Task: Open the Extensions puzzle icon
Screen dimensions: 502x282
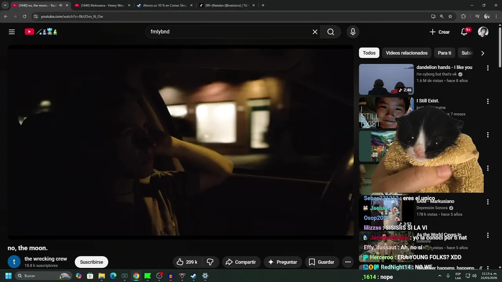Action: (x=463, y=16)
